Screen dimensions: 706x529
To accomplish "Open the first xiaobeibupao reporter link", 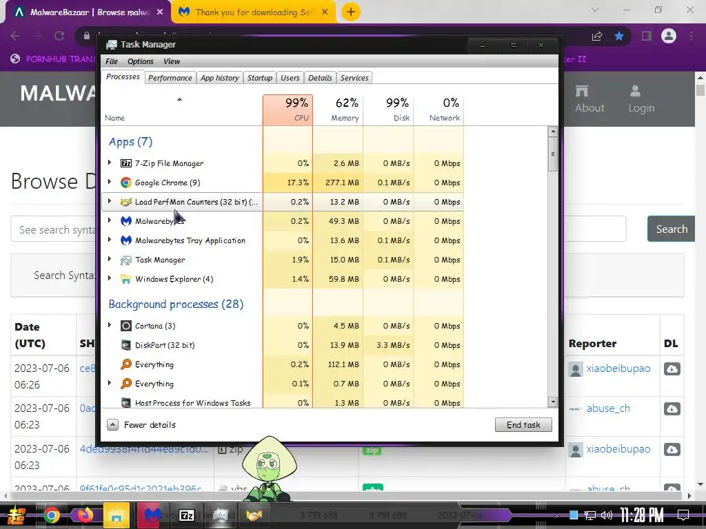I will [x=618, y=369].
